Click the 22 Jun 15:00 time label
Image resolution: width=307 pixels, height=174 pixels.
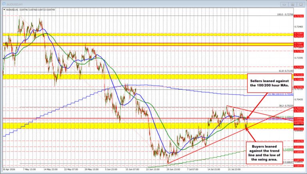[x=153, y=169]
